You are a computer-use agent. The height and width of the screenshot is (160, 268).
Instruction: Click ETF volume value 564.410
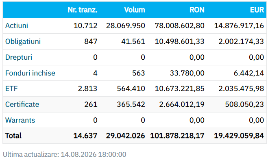coord(131,89)
